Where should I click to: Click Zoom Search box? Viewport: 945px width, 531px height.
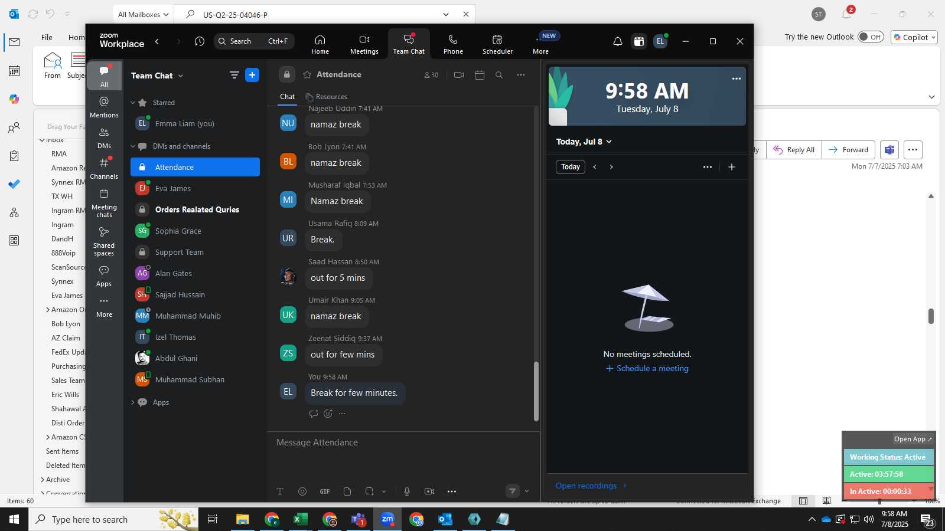[x=254, y=41]
